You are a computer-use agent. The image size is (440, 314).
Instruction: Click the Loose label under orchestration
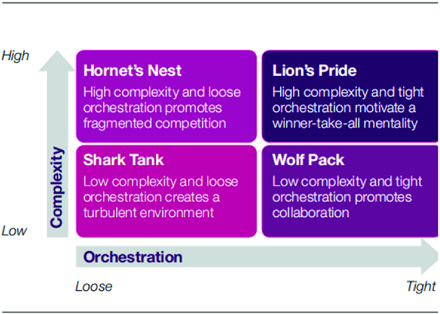94,286
